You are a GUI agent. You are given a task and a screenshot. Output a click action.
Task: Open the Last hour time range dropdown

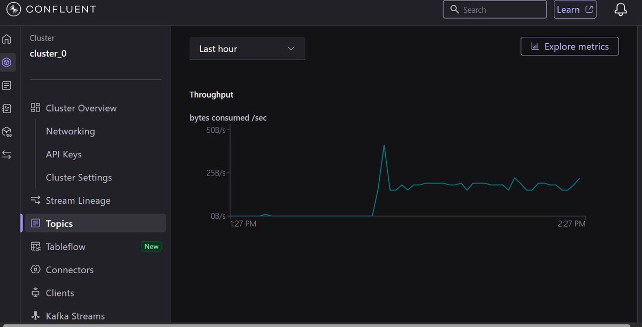247,49
